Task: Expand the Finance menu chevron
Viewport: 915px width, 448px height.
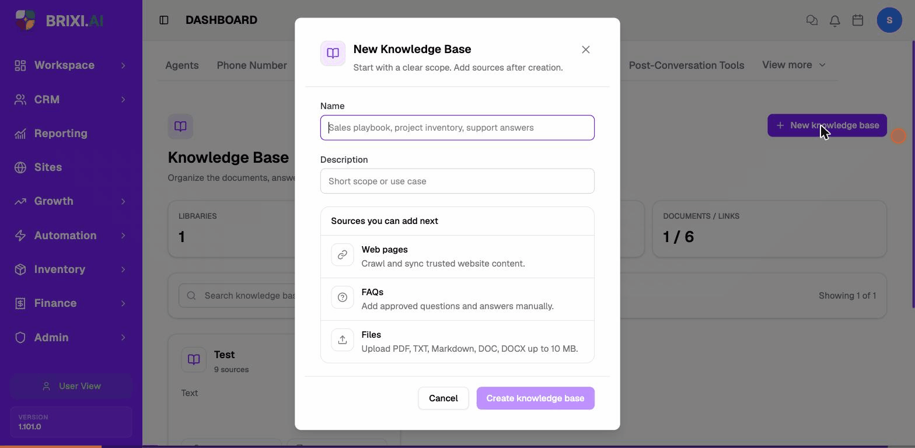Action: [123, 303]
